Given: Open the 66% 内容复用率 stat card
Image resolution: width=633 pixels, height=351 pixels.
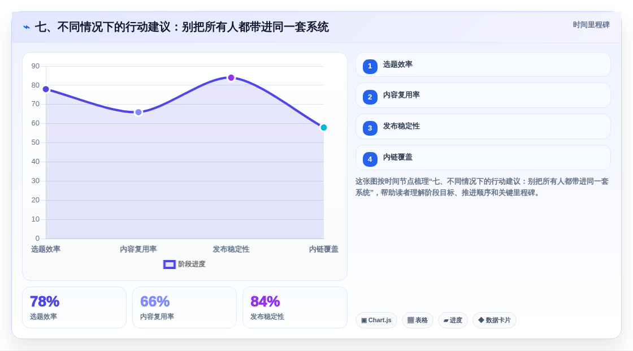Looking at the screenshot, I should click(184, 307).
